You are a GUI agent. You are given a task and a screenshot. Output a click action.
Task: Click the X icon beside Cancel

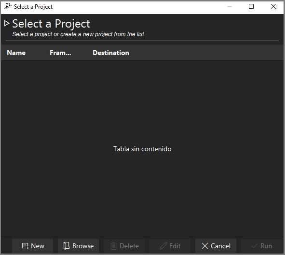click(x=205, y=246)
